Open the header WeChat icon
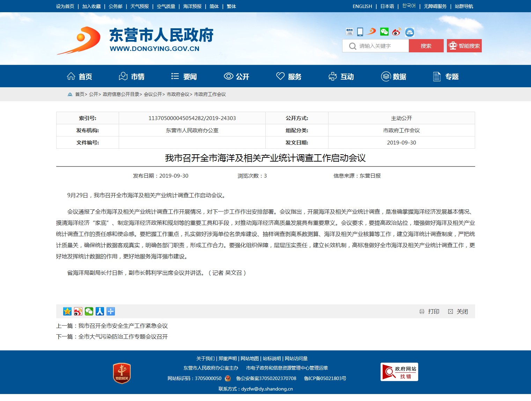531x401 pixels. point(384,32)
